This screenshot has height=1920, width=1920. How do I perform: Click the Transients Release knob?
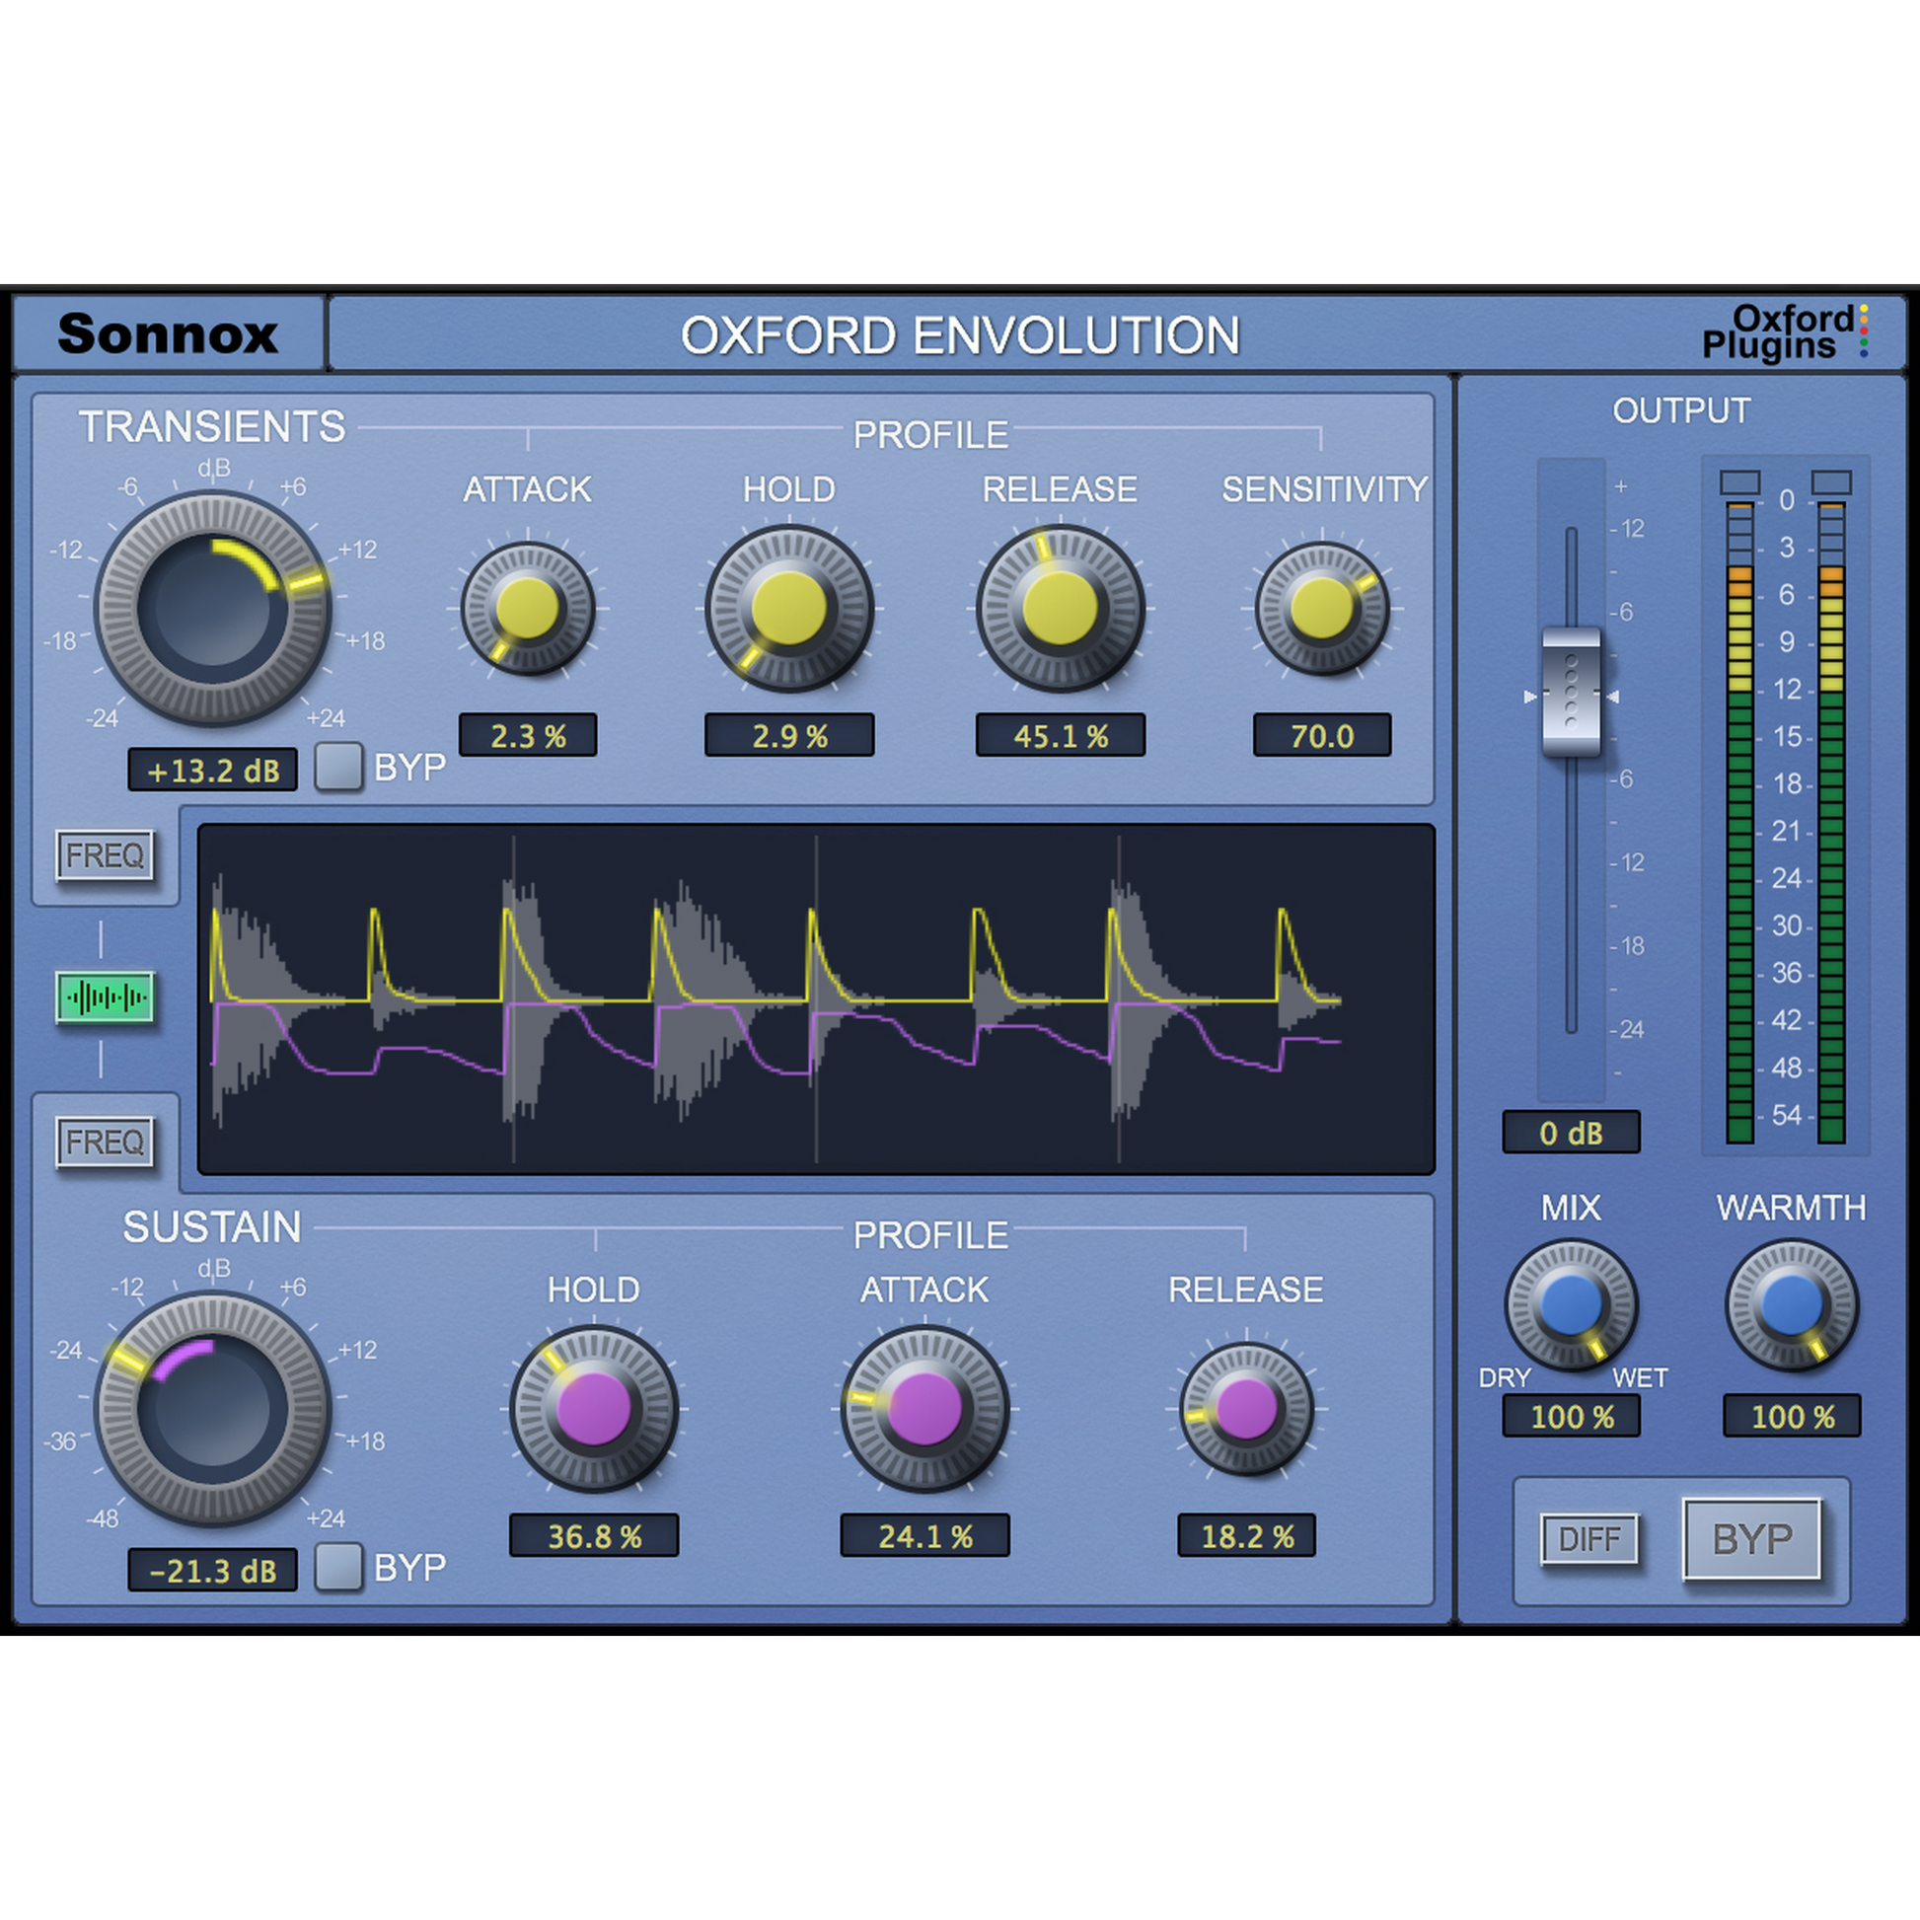click(1061, 607)
